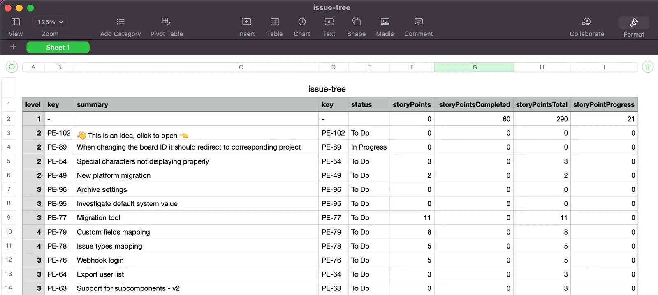
Task: Click the issue-tree window title
Action: tap(331, 7)
